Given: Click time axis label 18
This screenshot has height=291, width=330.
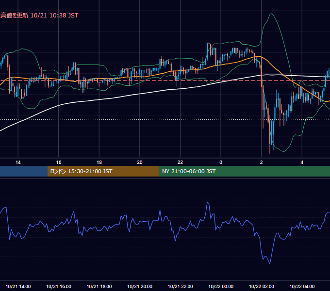Looking at the screenshot, I should [x=99, y=162].
